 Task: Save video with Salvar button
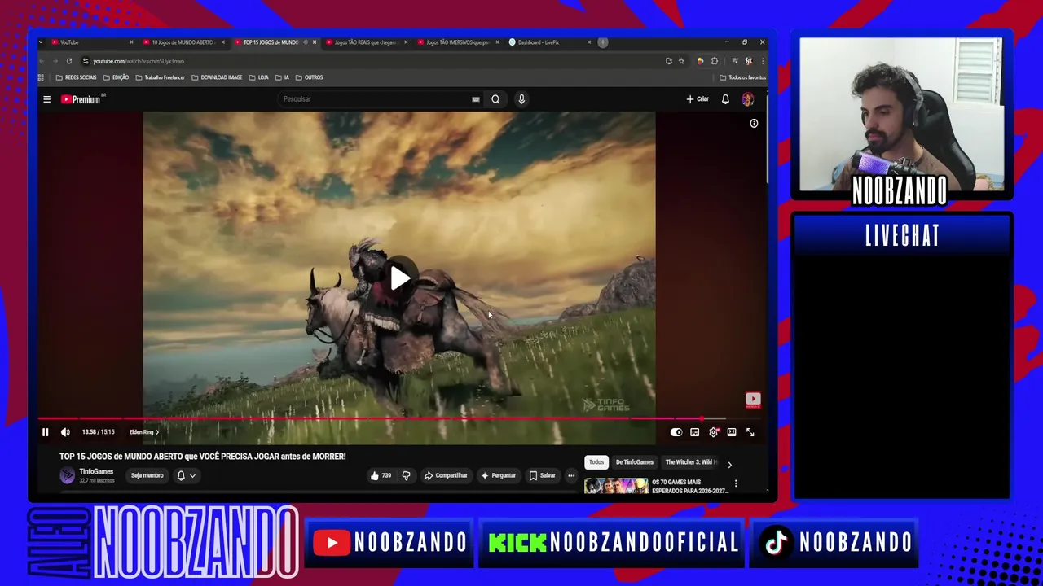tap(542, 475)
